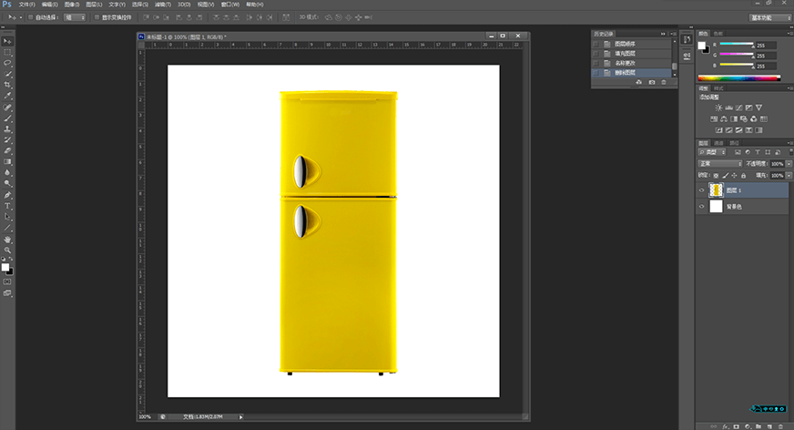Delete current state in History panel
The image size is (794, 430).
pos(664,83)
